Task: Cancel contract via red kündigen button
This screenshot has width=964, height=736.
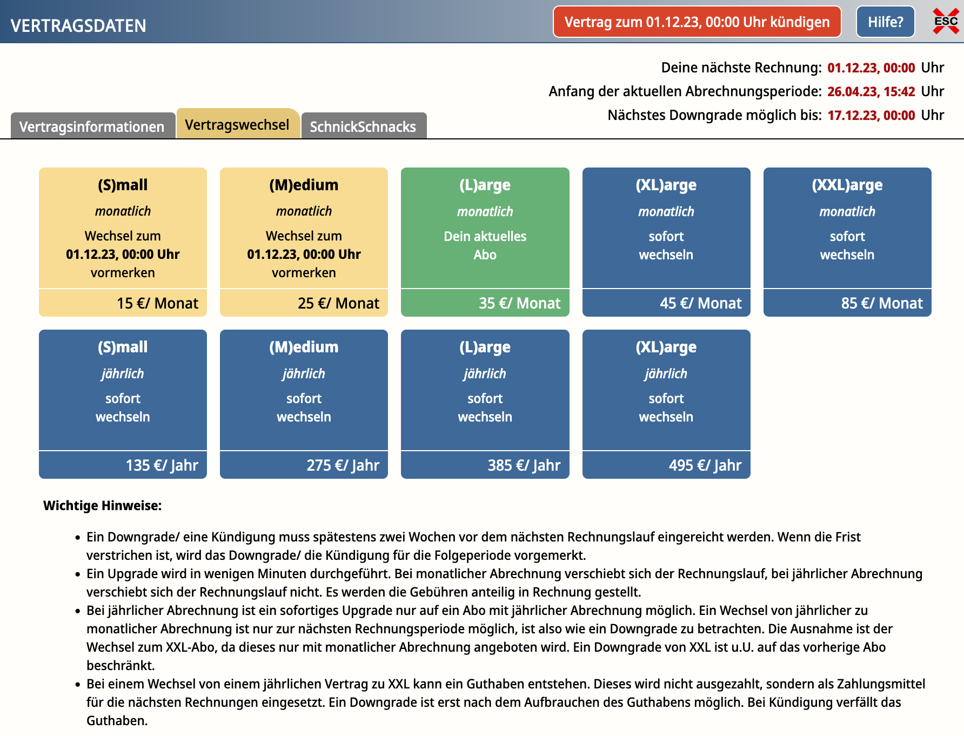Action: click(x=697, y=22)
